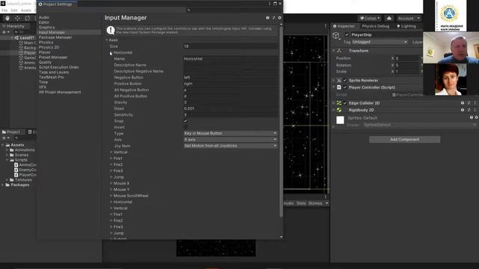The width and height of the screenshot is (479, 269).
Task: Click the Edge Collider 2D icon
Action: click(339, 103)
